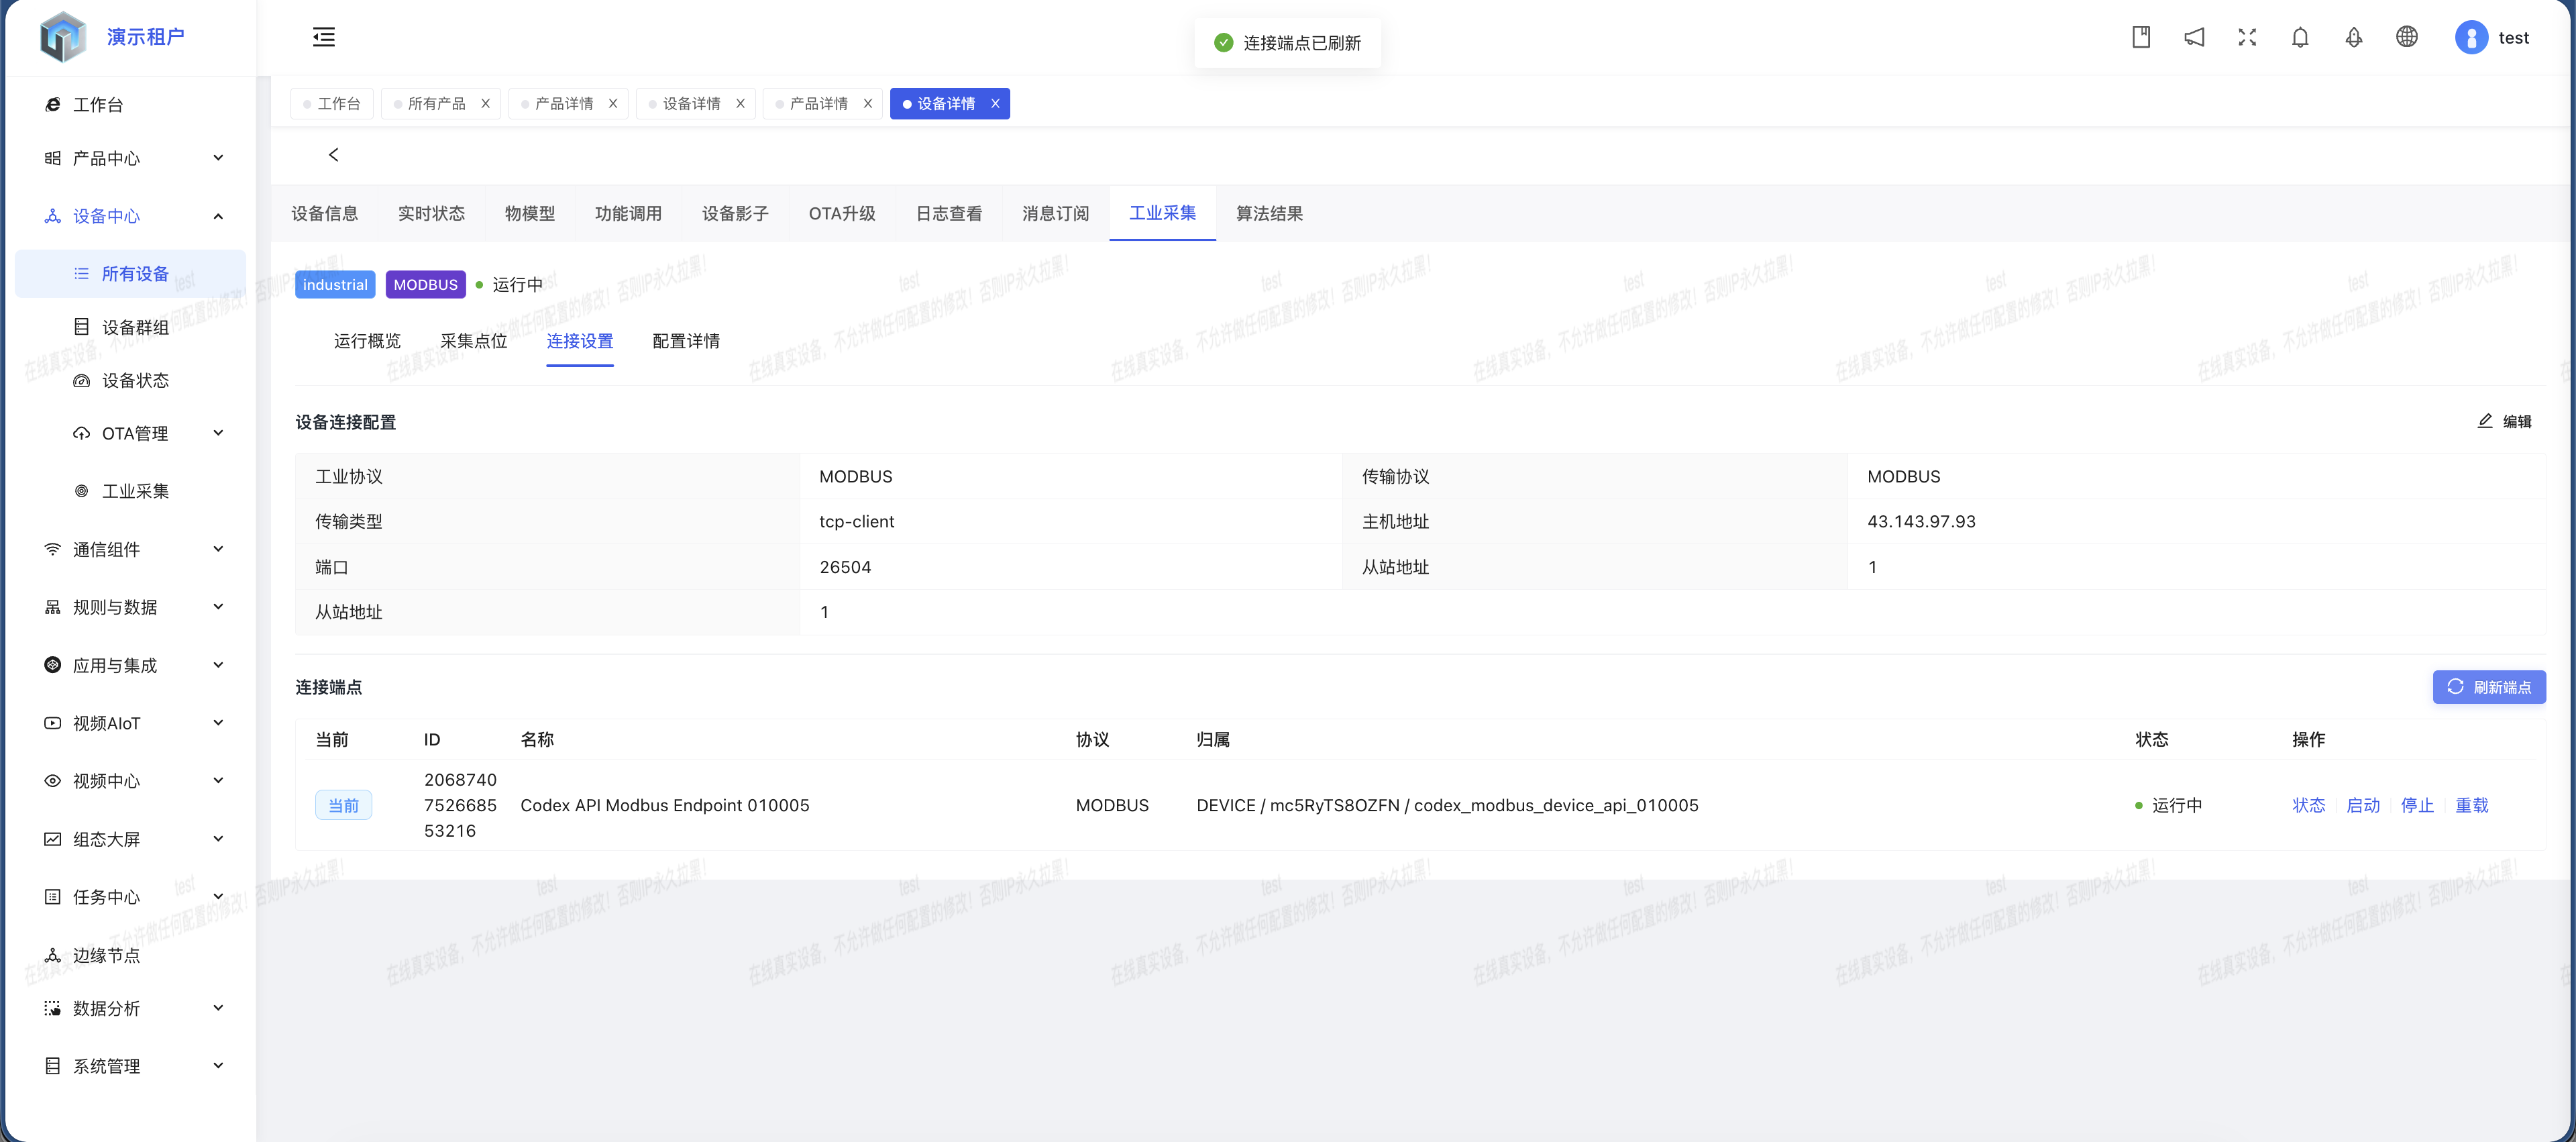Open the notifications bell icon
This screenshot has width=2576, height=1142.
(2300, 37)
